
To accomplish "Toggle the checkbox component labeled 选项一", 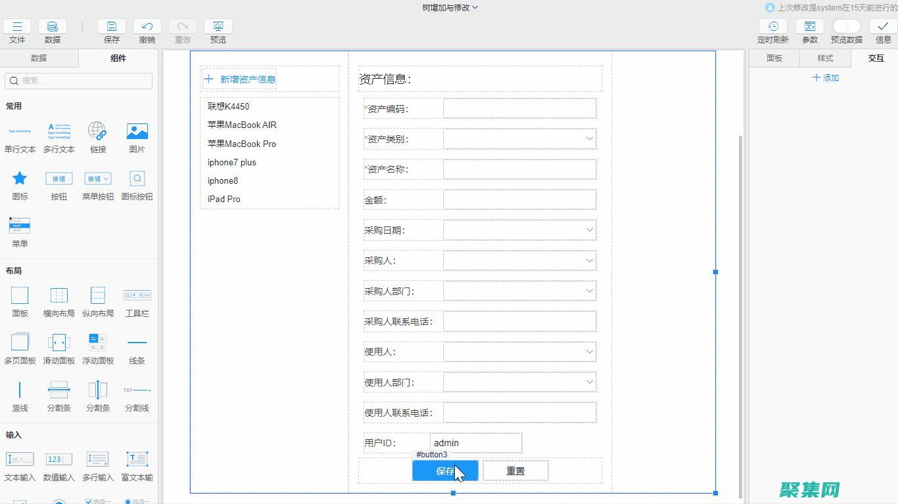I will (x=97, y=501).
